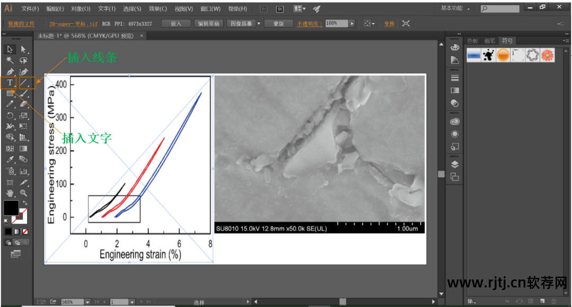Select the Hand tool
572x307 pixels.
tap(10, 193)
